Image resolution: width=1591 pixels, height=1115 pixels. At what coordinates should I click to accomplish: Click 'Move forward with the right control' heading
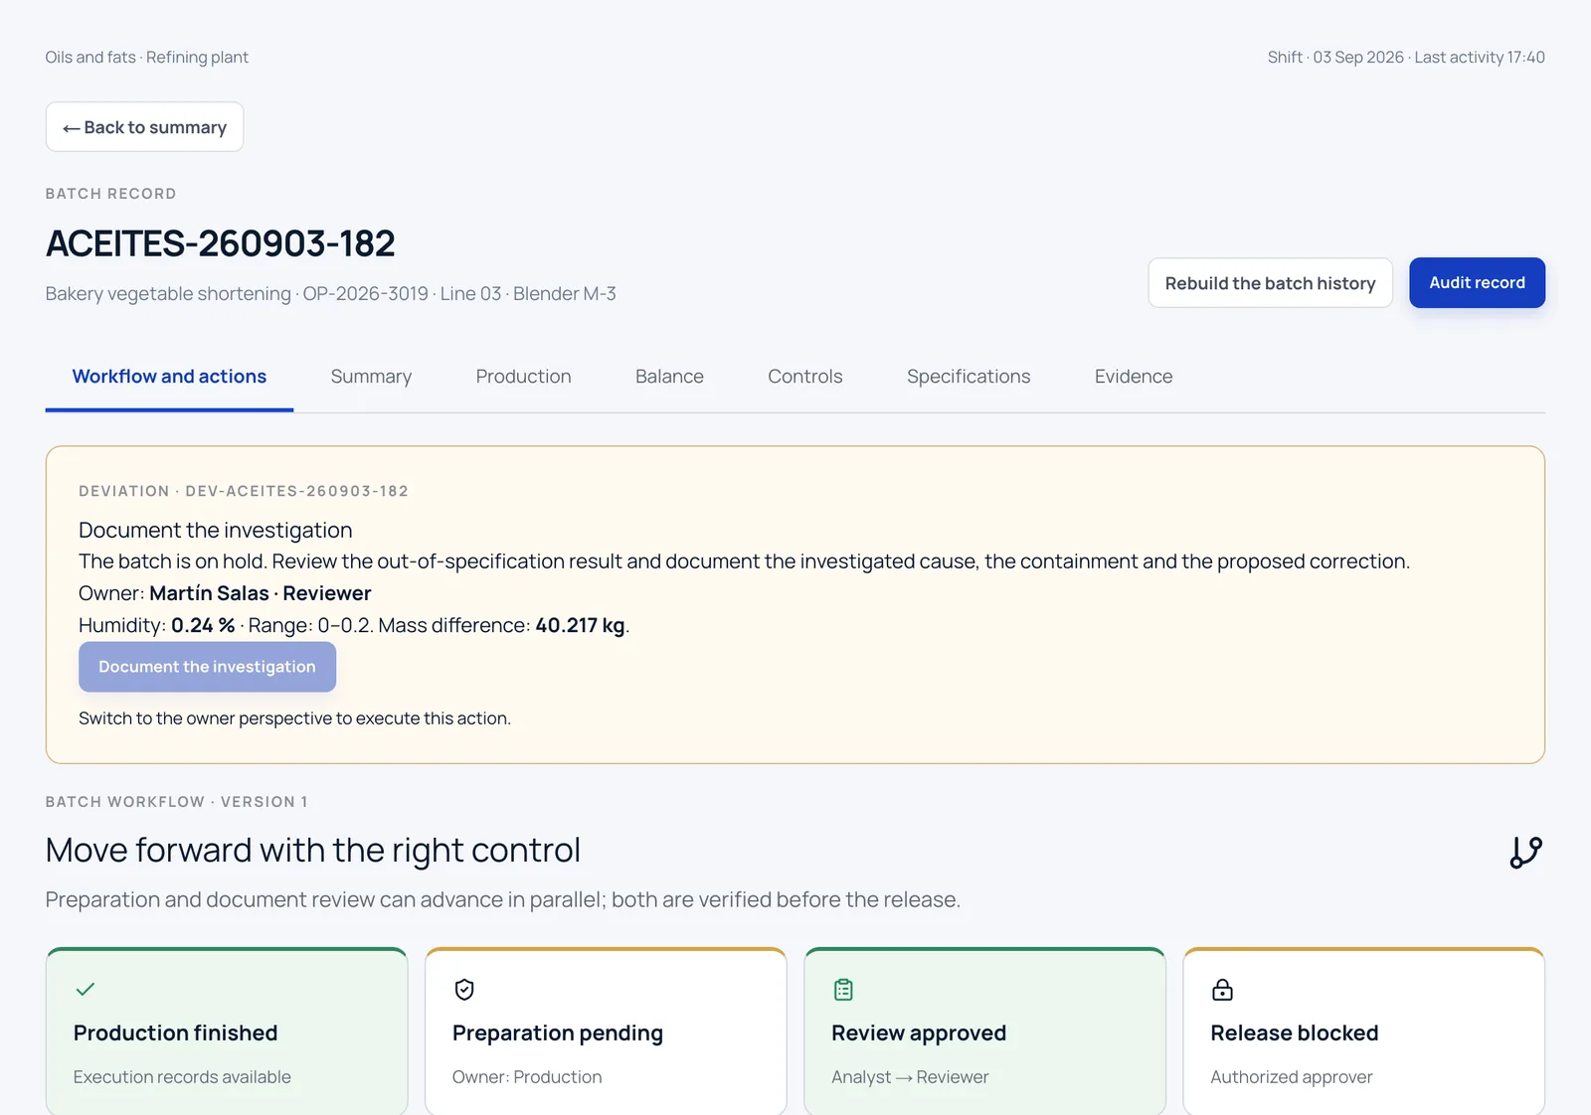[x=313, y=851]
